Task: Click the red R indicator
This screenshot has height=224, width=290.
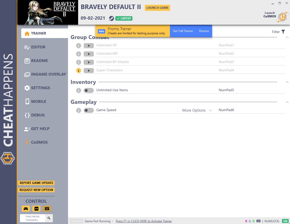Action: pos(246,221)
